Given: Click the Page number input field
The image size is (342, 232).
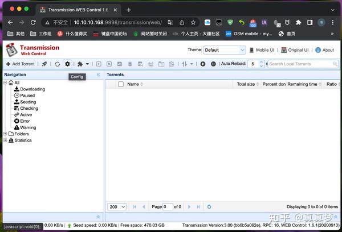Looking at the screenshot, I should (x=168, y=207).
